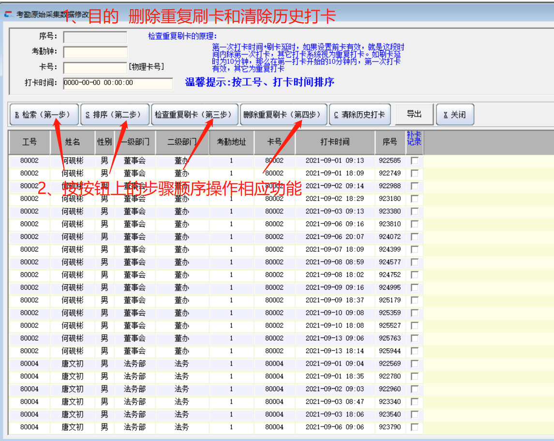This screenshot has width=554, height=441.
Task: Click 清除历史打卡 button
Action: pos(359,115)
